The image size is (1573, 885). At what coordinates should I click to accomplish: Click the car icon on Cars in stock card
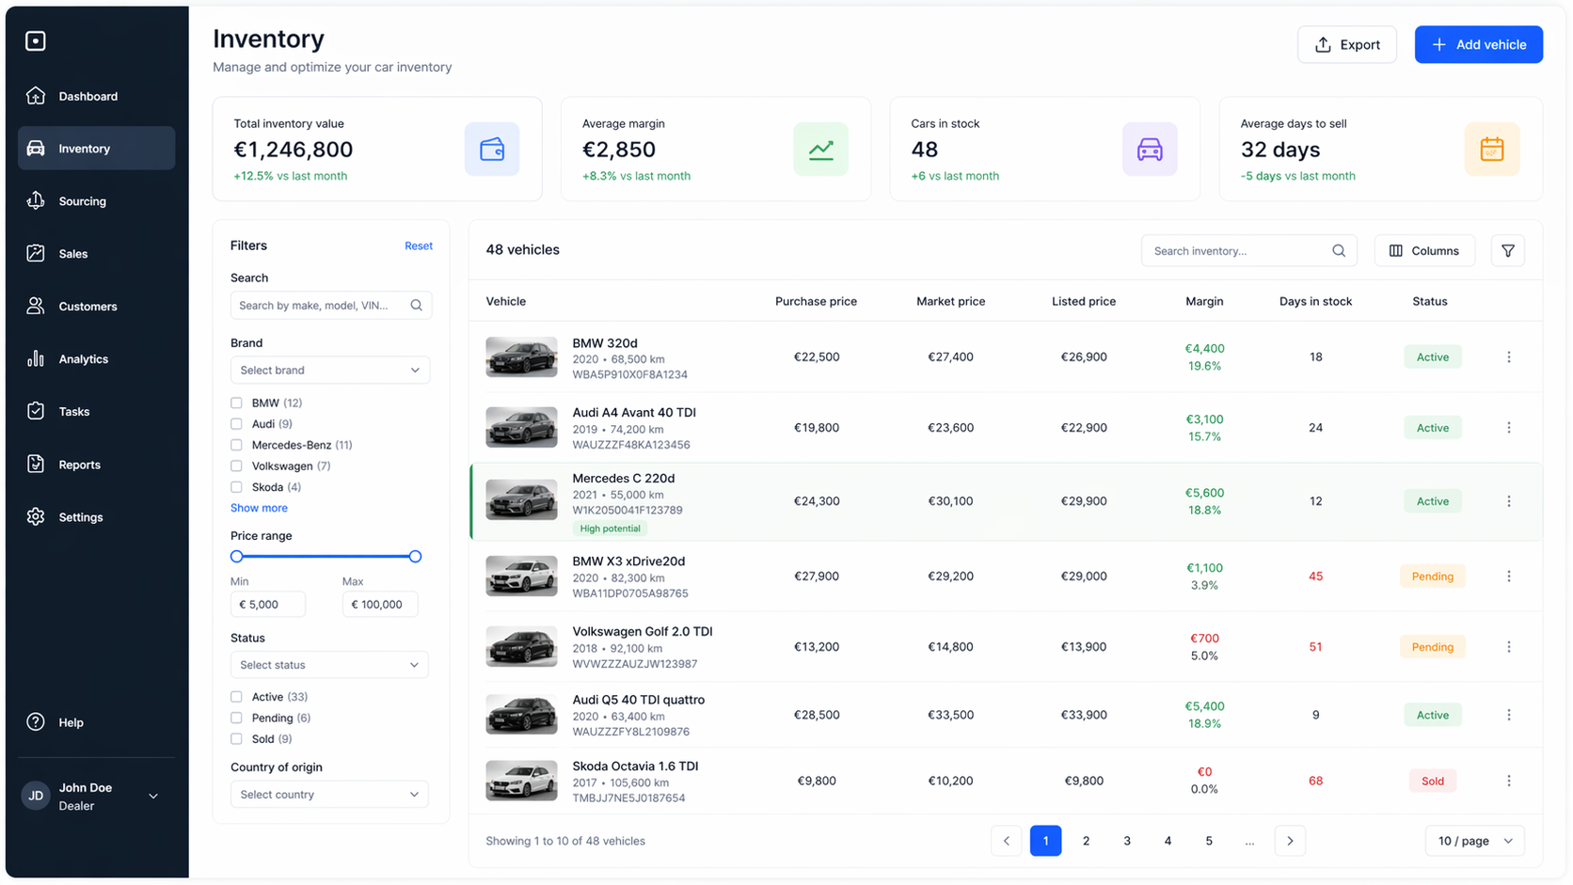tap(1150, 149)
